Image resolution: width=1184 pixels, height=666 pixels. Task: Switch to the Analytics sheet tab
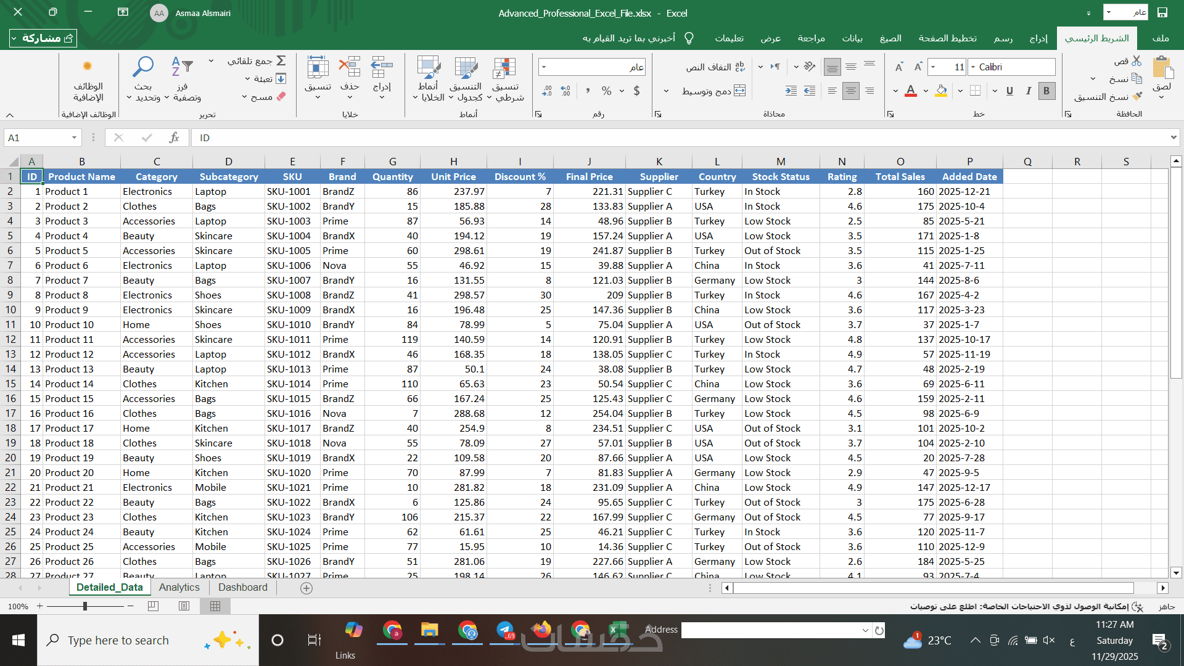[x=179, y=587]
